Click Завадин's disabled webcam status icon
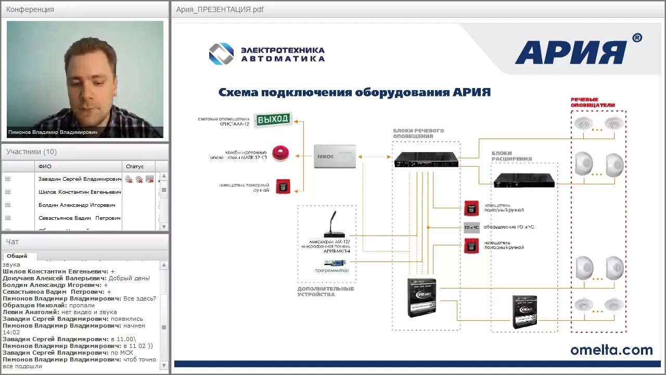The height and width of the screenshot is (375, 666). click(x=139, y=179)
